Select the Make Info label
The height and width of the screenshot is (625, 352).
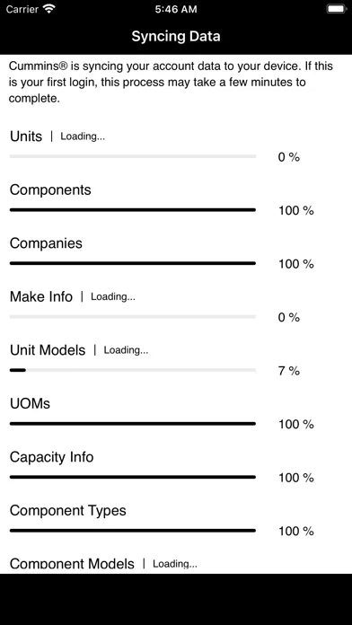coord(41,296)
